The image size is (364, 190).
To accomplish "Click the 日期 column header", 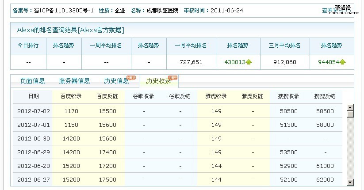I will [x=33, y=96].
